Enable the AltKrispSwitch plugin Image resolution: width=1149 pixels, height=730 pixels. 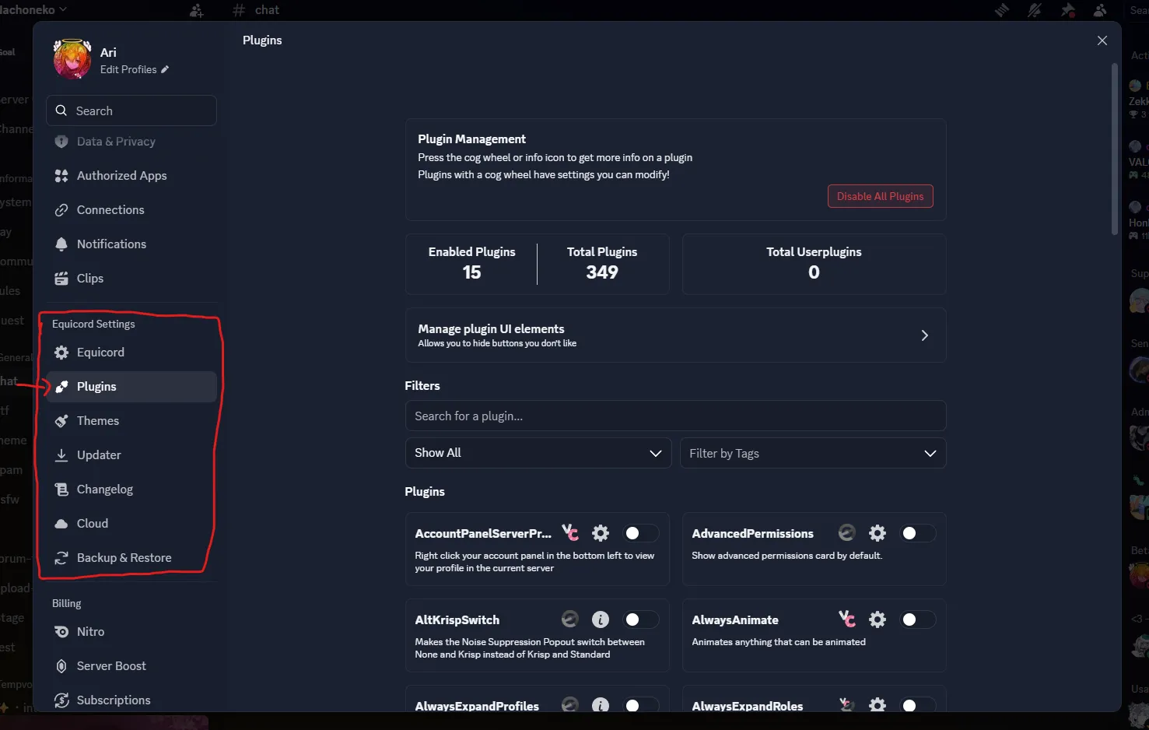(x=642, y=619)
